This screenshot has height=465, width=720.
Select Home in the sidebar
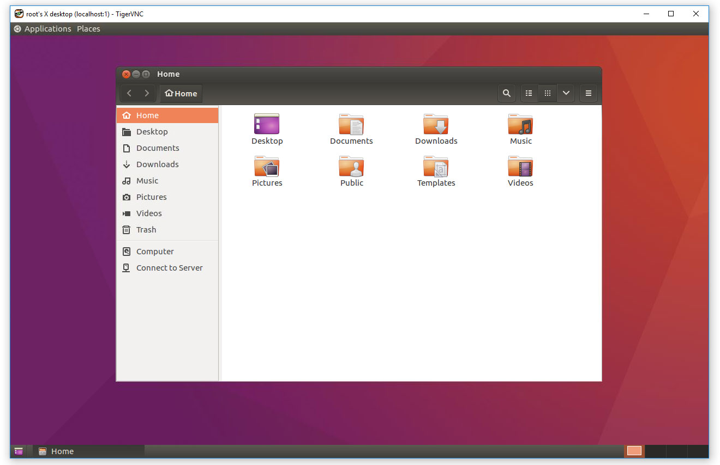tap(167, 115)
